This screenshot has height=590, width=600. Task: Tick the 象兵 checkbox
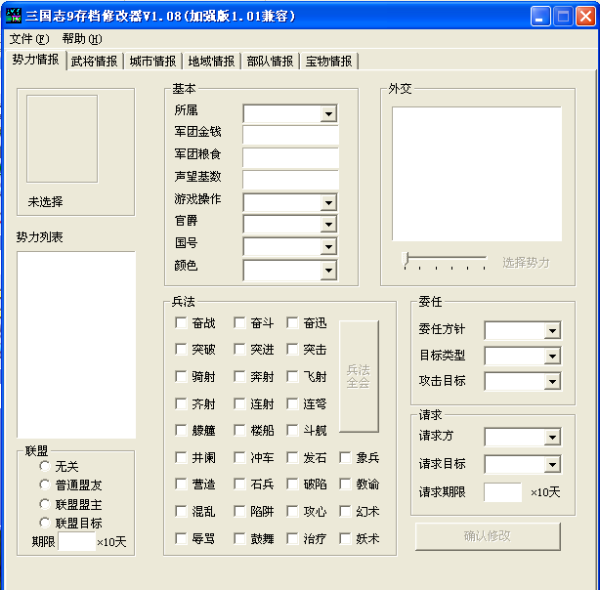[345, 457]
